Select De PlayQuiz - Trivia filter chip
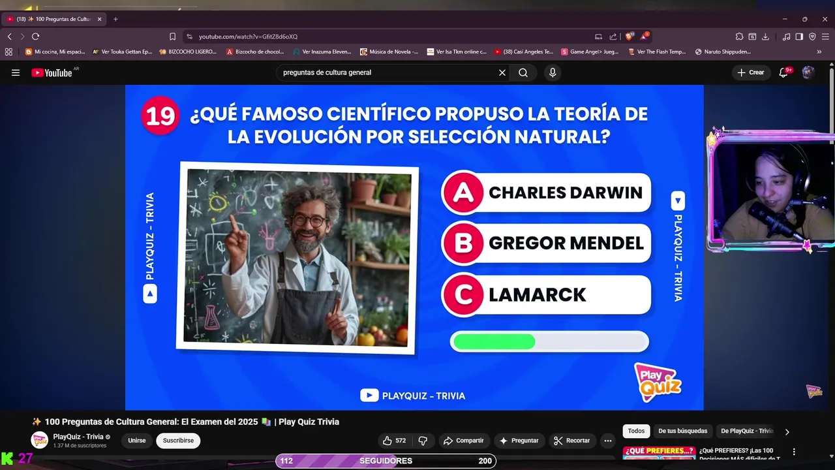 [747, 431]
